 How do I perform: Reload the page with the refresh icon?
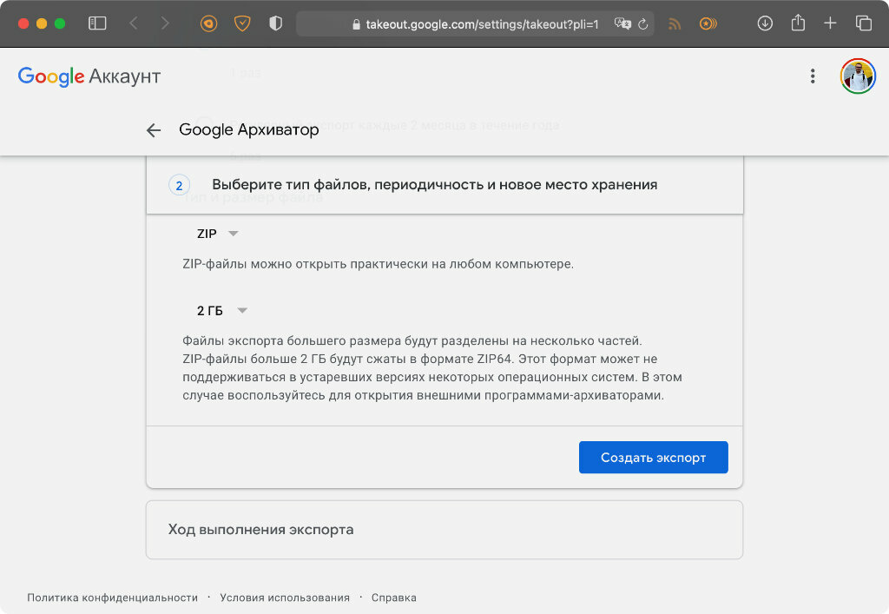(643, 23)
